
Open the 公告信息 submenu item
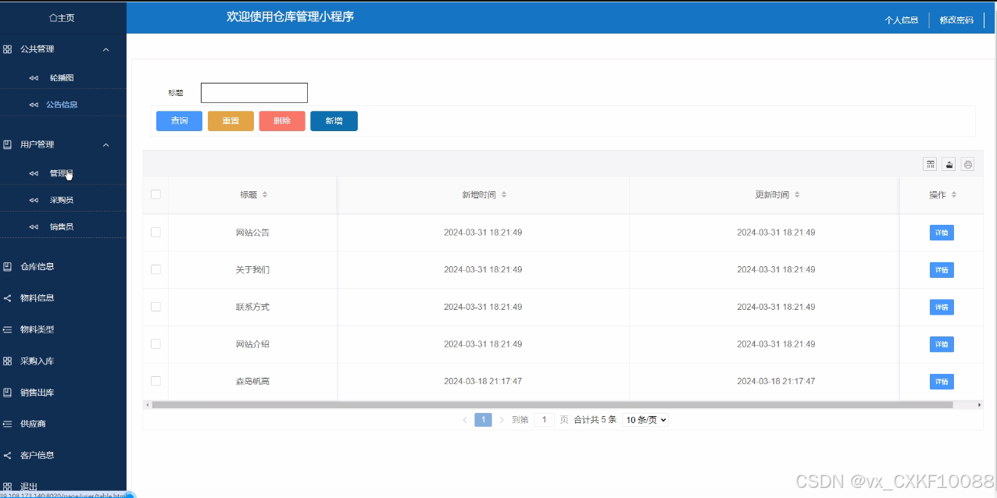pyautogui.click(x=62, y=105)
